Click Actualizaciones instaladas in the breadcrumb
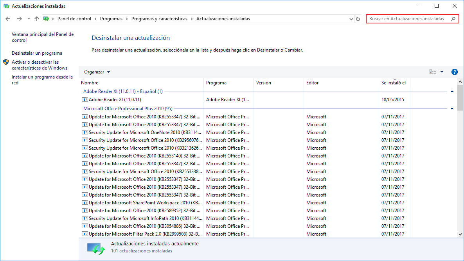 (223, 19)
